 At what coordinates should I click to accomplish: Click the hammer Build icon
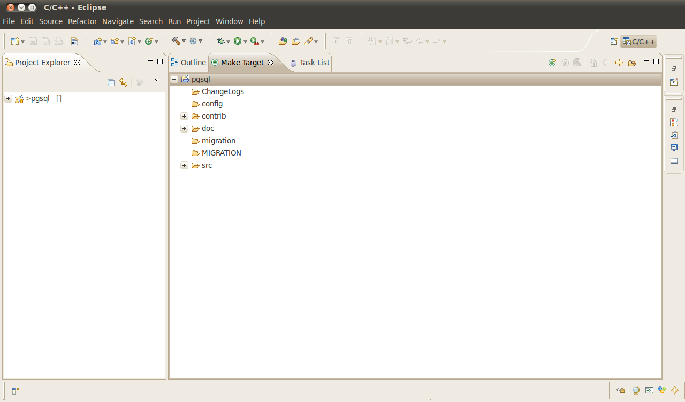[x=176, y=41]
